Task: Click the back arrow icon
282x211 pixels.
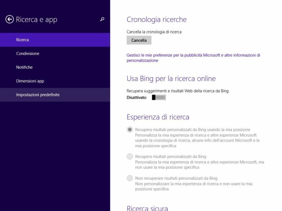Action: pos(10,19)
